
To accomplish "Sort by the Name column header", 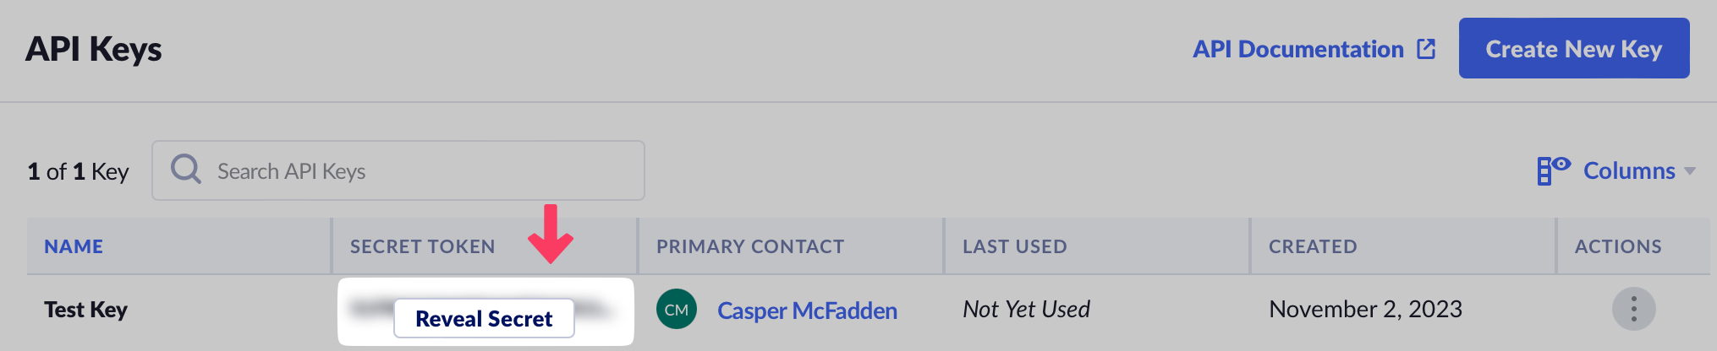I will pyautogui.click(x=74, y=246).
